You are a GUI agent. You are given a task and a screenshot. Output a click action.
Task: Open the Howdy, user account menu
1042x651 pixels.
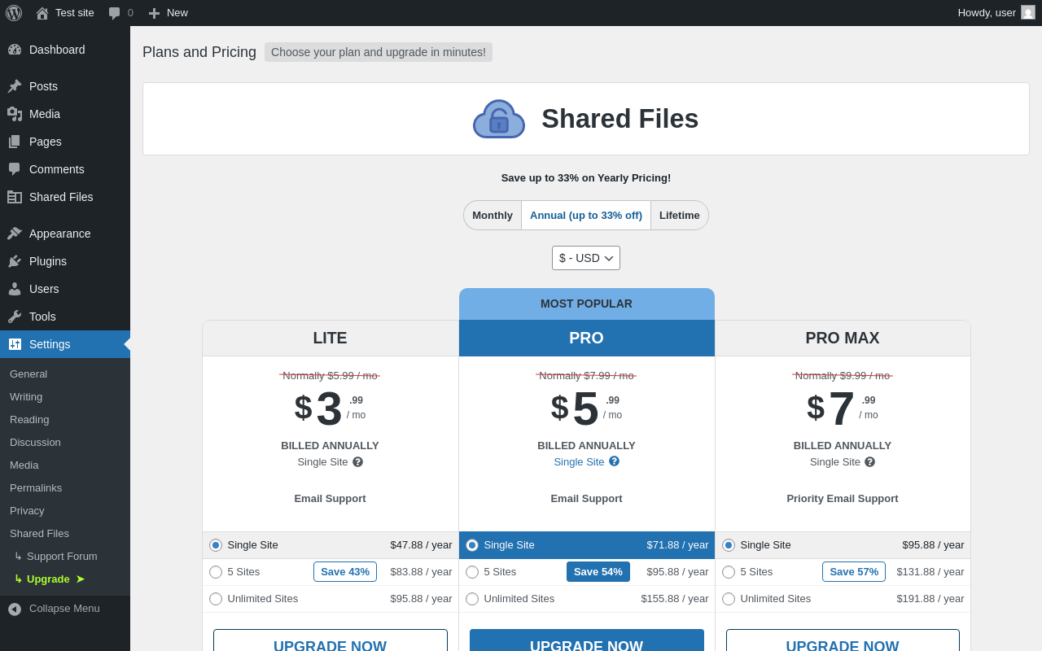pyautogui.click(x=996, y=13)
